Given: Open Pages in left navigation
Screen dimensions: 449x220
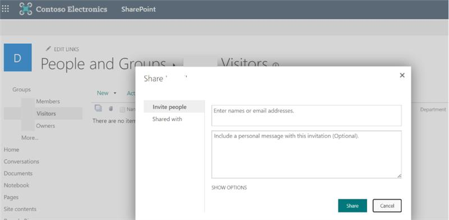Looking at the screenshot, I should (11, 197).
